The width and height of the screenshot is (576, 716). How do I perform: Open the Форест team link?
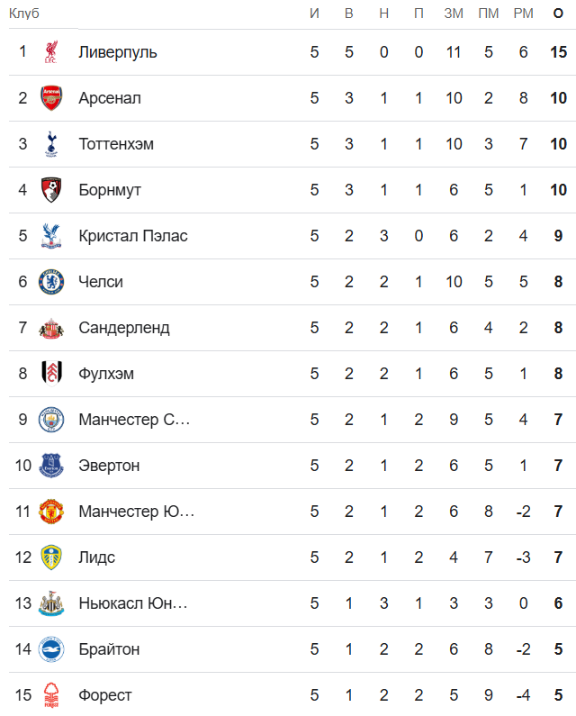pyautogui.click(x=105, y=695)
